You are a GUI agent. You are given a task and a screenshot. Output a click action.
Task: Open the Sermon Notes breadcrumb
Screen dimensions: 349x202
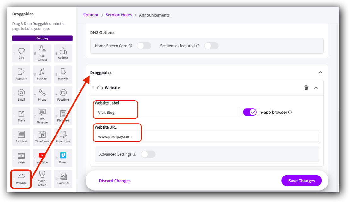click(119, 15)
